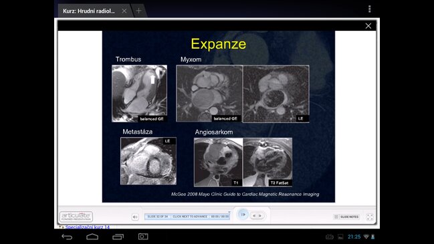This screenshot has width=434, height=244.
Task: Open the Slide Notes panel
Action: pyautogui.click(x=346, y=217)
